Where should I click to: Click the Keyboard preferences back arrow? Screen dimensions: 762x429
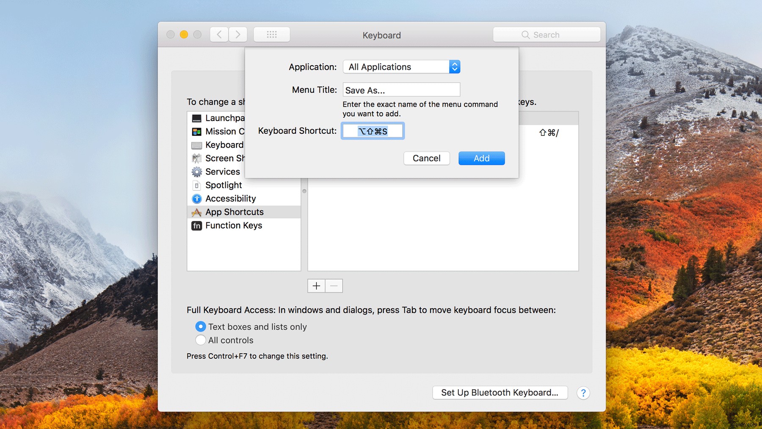(x=219, y=34)
